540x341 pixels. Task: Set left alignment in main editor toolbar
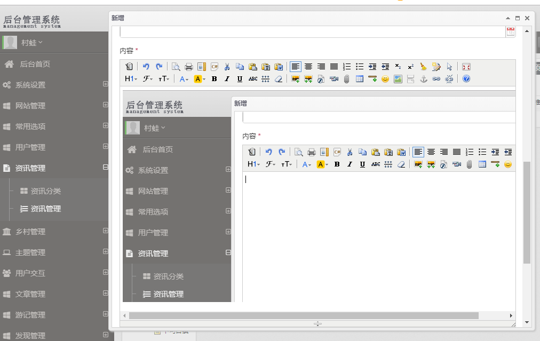coord(296,67)
